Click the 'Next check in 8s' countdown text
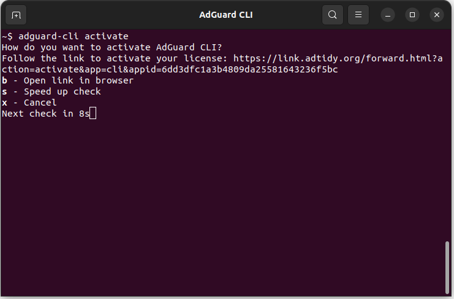This screenshot has width=454, height=299. (x=45, y=114)
